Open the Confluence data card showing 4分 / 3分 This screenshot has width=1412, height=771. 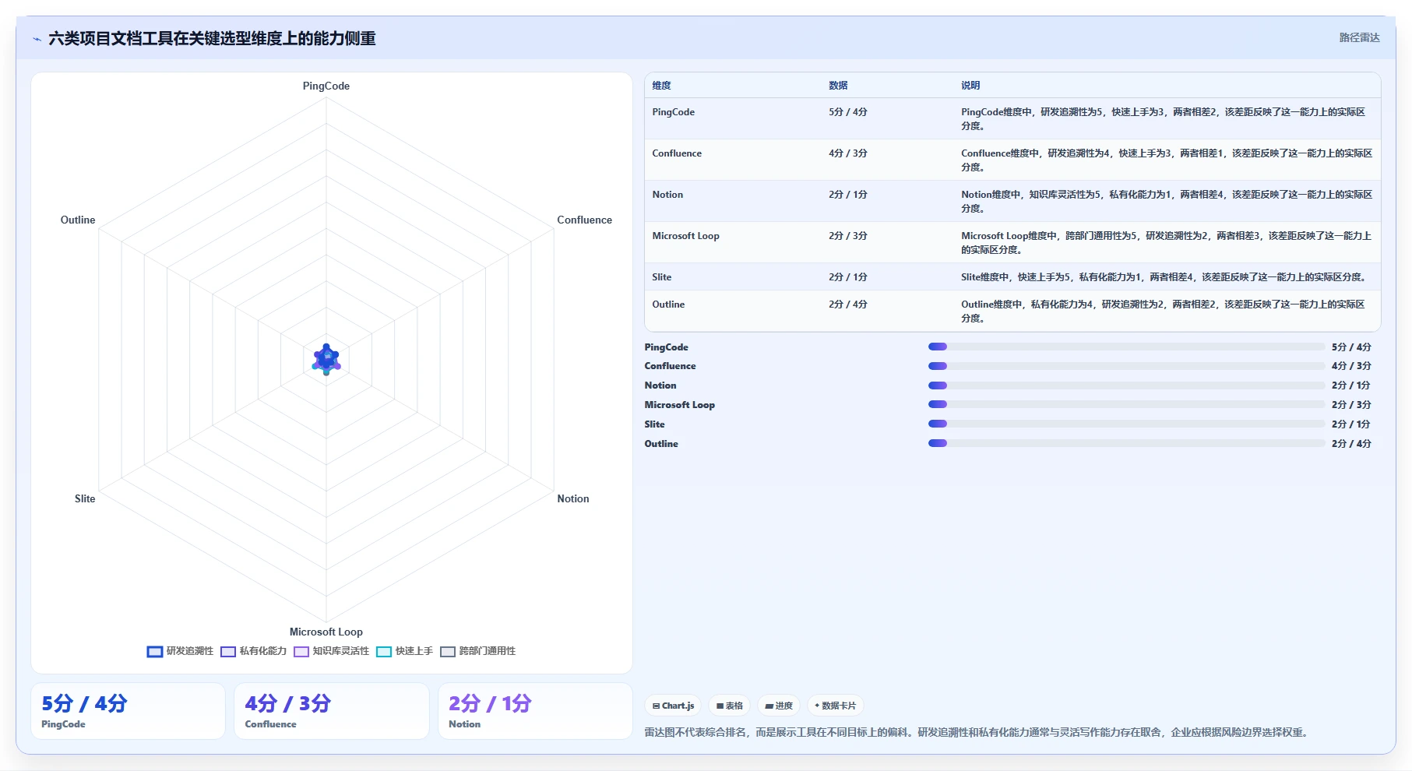(x=332, y=711)
